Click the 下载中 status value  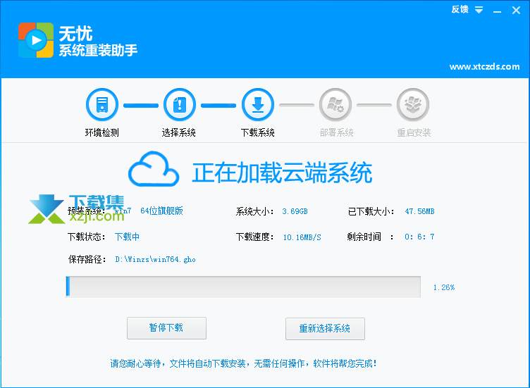pos(127,237)
